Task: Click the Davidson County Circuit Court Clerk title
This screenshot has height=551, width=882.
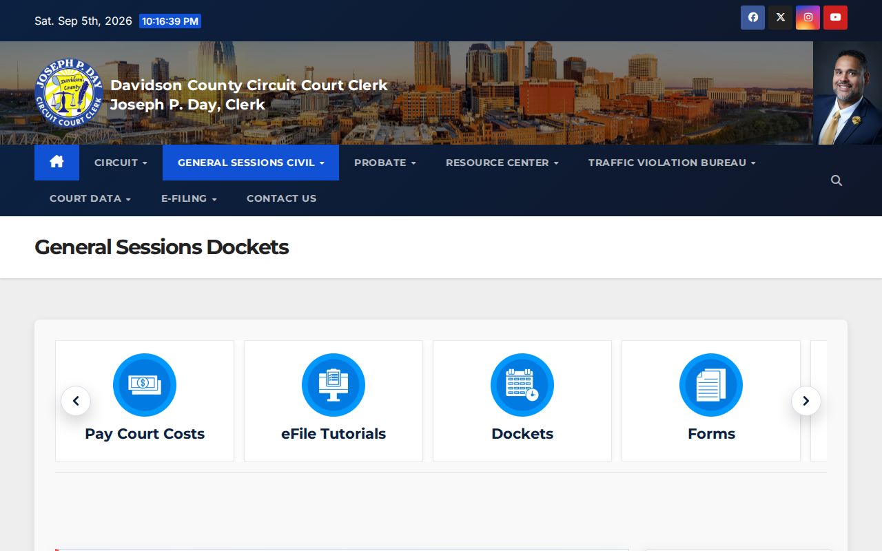Action: pos(249,85)
